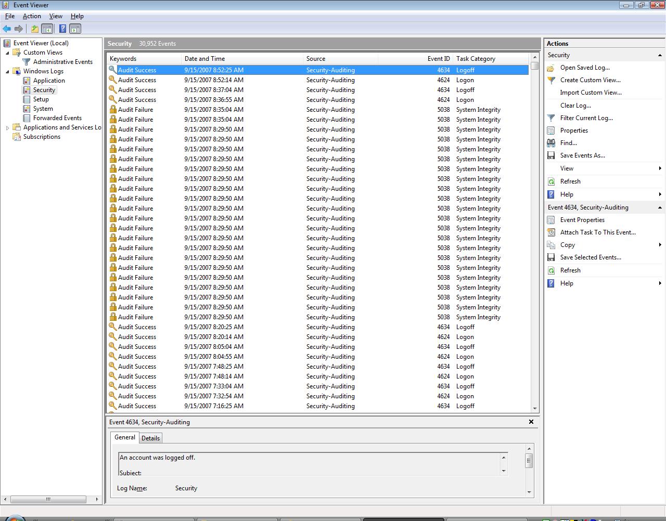Open Event Properties via its icon
The width and height of the screenshot is (666, 521).
tap(551, 219)
